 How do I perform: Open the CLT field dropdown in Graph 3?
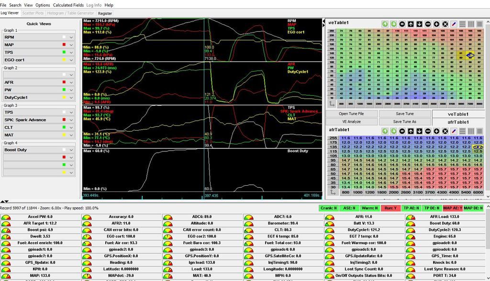71,127
